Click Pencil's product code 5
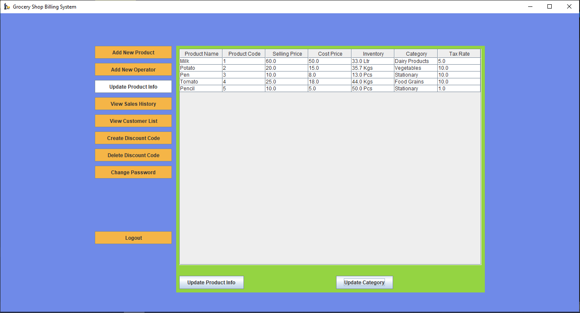Screen dimensions: 580x313 244,89
